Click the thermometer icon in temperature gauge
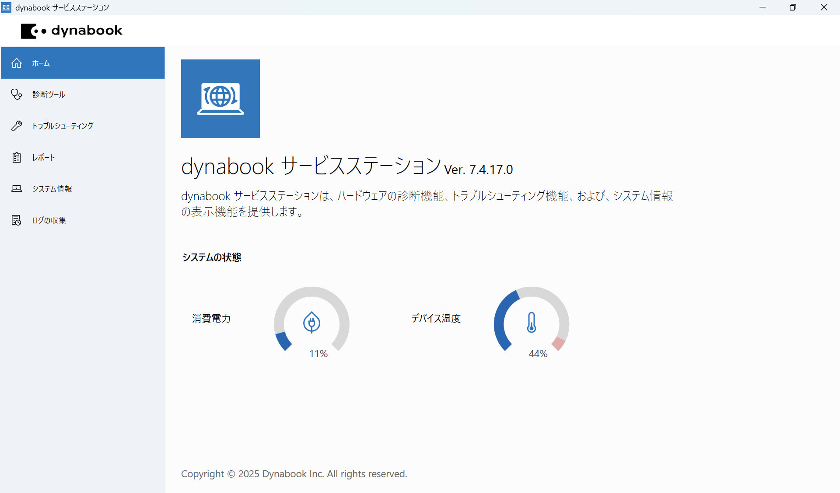Screen dimensions: 840x493 click(532, 323)
